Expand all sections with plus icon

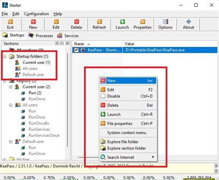pyautogui.click(x=57, y=43)
